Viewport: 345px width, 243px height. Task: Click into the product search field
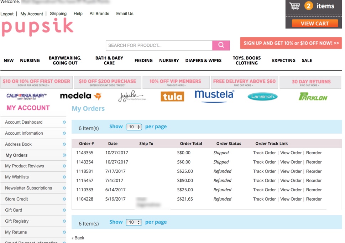[x=159, y=45]
